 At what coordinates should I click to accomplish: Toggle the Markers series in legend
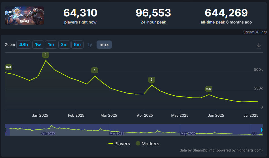point(148,144)
